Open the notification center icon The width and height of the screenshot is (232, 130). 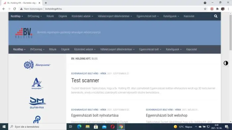(x=227, y=127)
